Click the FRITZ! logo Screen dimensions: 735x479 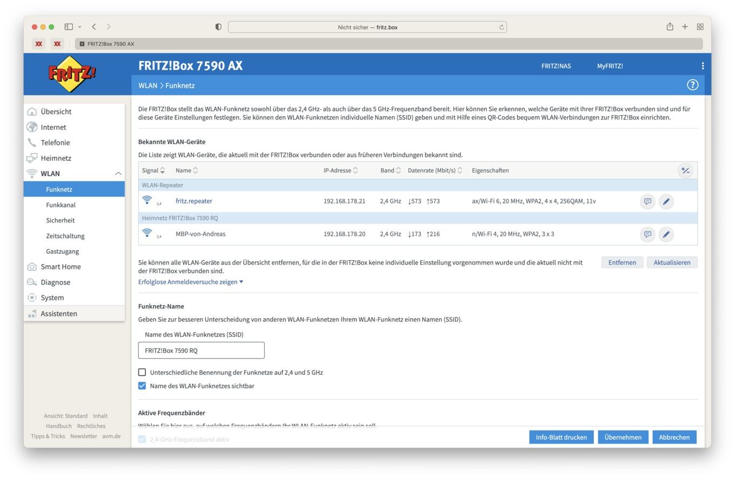coord(72,74)
